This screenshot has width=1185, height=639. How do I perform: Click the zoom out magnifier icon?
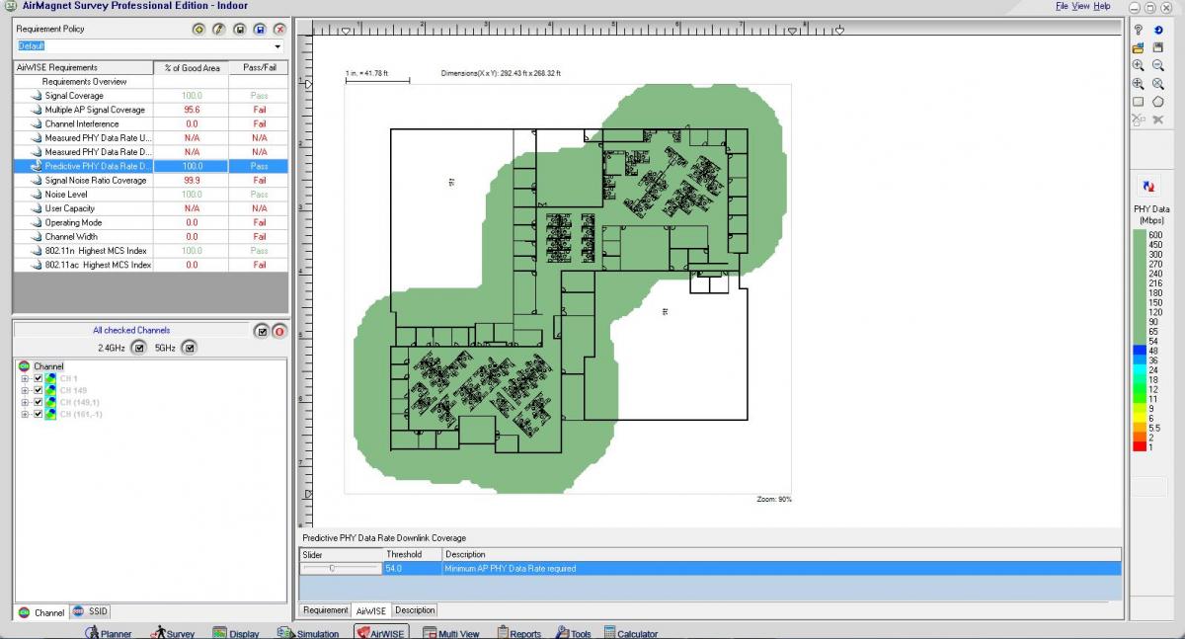(1158, 65)
